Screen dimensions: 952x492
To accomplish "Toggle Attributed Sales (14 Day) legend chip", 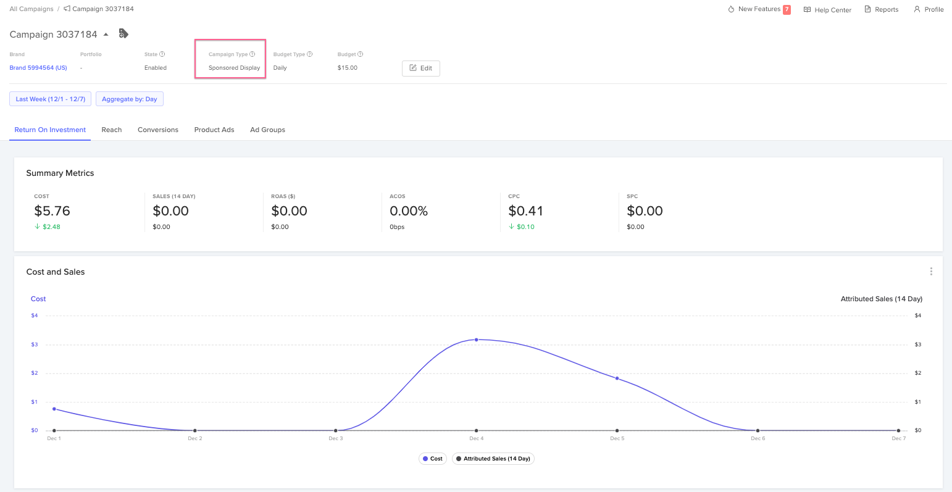I will pos(493,458).
